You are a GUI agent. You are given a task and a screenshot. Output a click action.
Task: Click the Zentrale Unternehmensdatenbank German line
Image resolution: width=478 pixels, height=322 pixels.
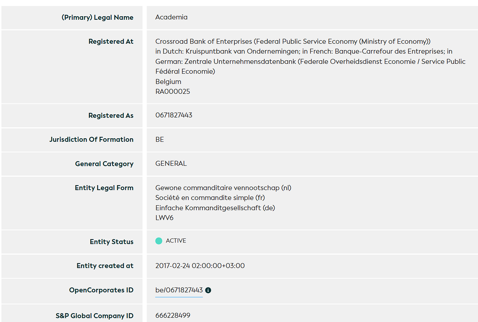(x=310, y=61)
